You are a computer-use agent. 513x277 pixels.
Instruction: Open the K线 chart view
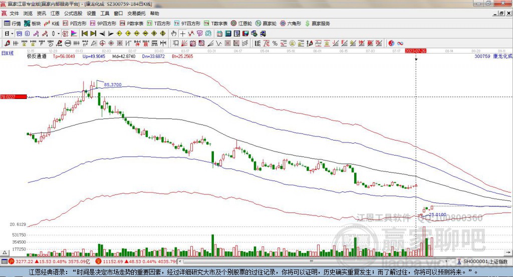(x=52, y=23)
